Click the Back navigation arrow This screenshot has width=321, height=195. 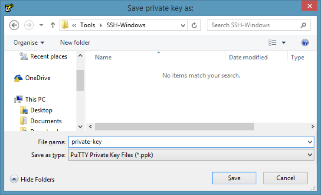click(14, 25)
